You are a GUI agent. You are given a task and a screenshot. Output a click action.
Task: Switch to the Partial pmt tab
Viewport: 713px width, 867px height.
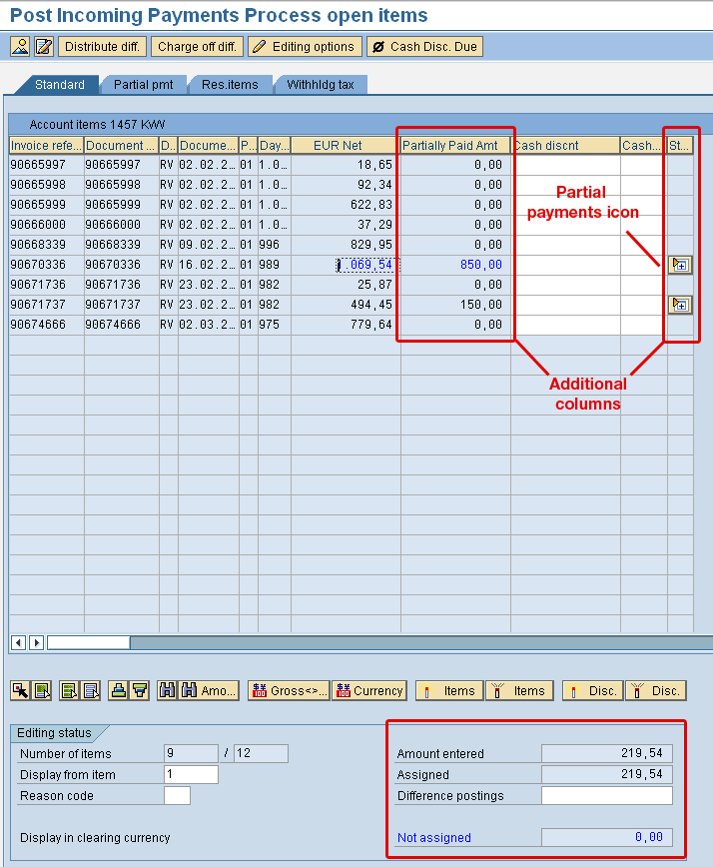click(x=143, y=85)
